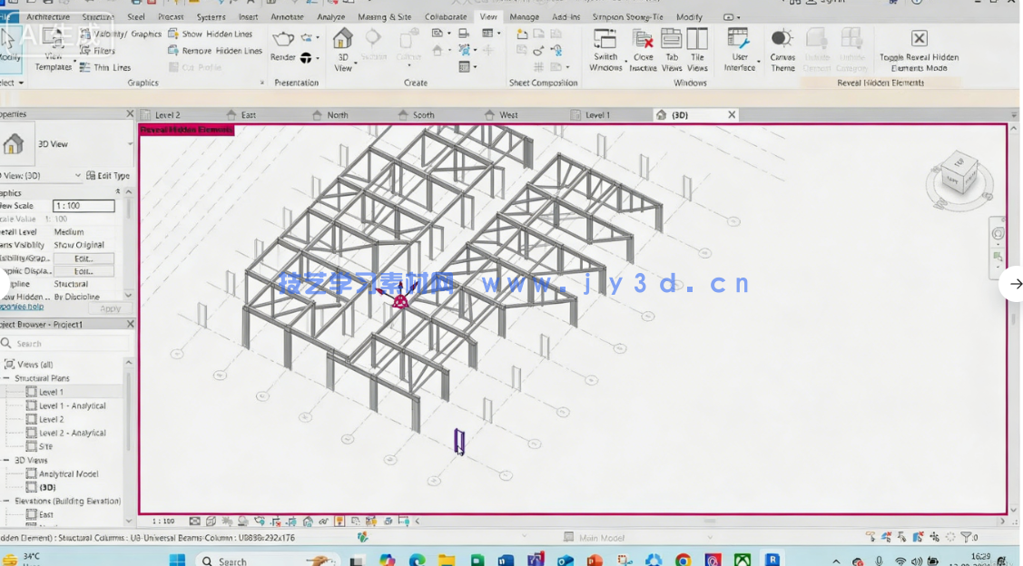Collapse the Structural Plans tree node

click(x=7, y=378)
